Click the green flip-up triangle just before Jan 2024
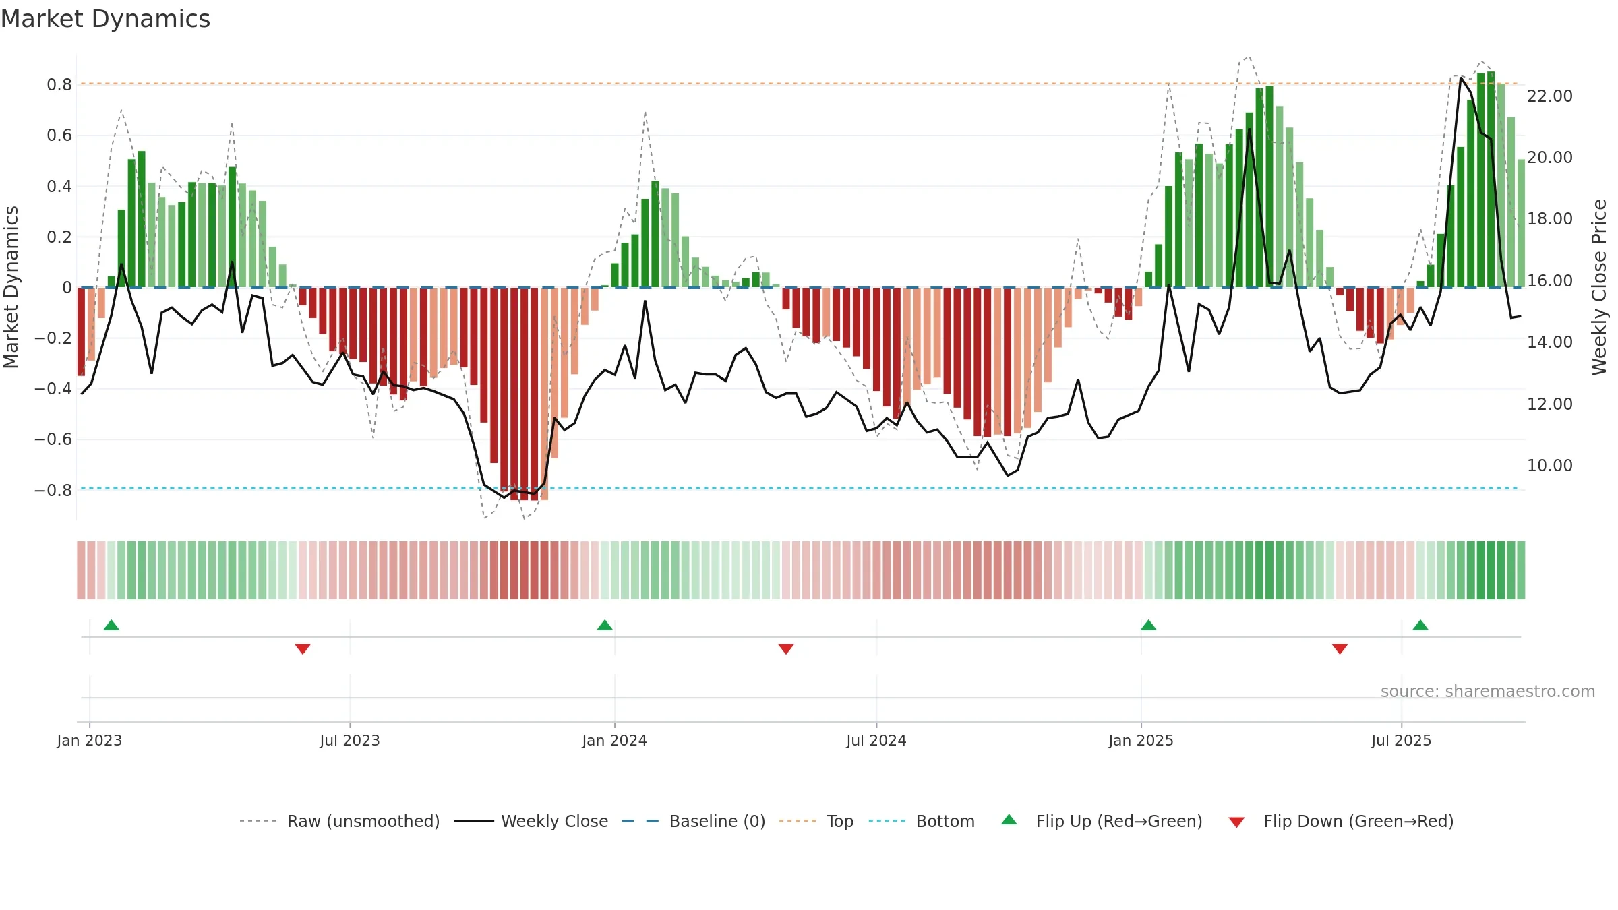Viewport: 1618px width, 910px height. [x=605, y=625]
